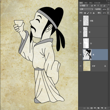Click the link layers icon at panel bottom
This screenshot has height=110, width=110.
[84, 108]
